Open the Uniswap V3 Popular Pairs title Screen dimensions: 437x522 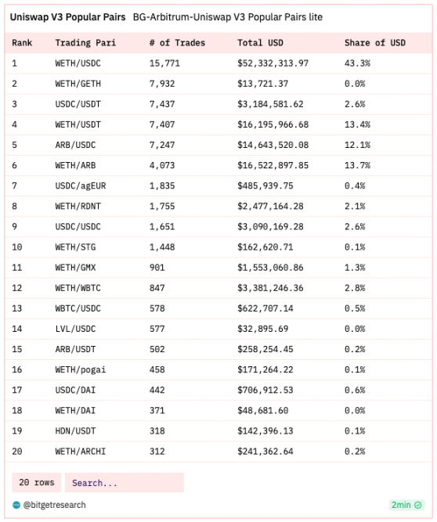(x=67, y=17)
